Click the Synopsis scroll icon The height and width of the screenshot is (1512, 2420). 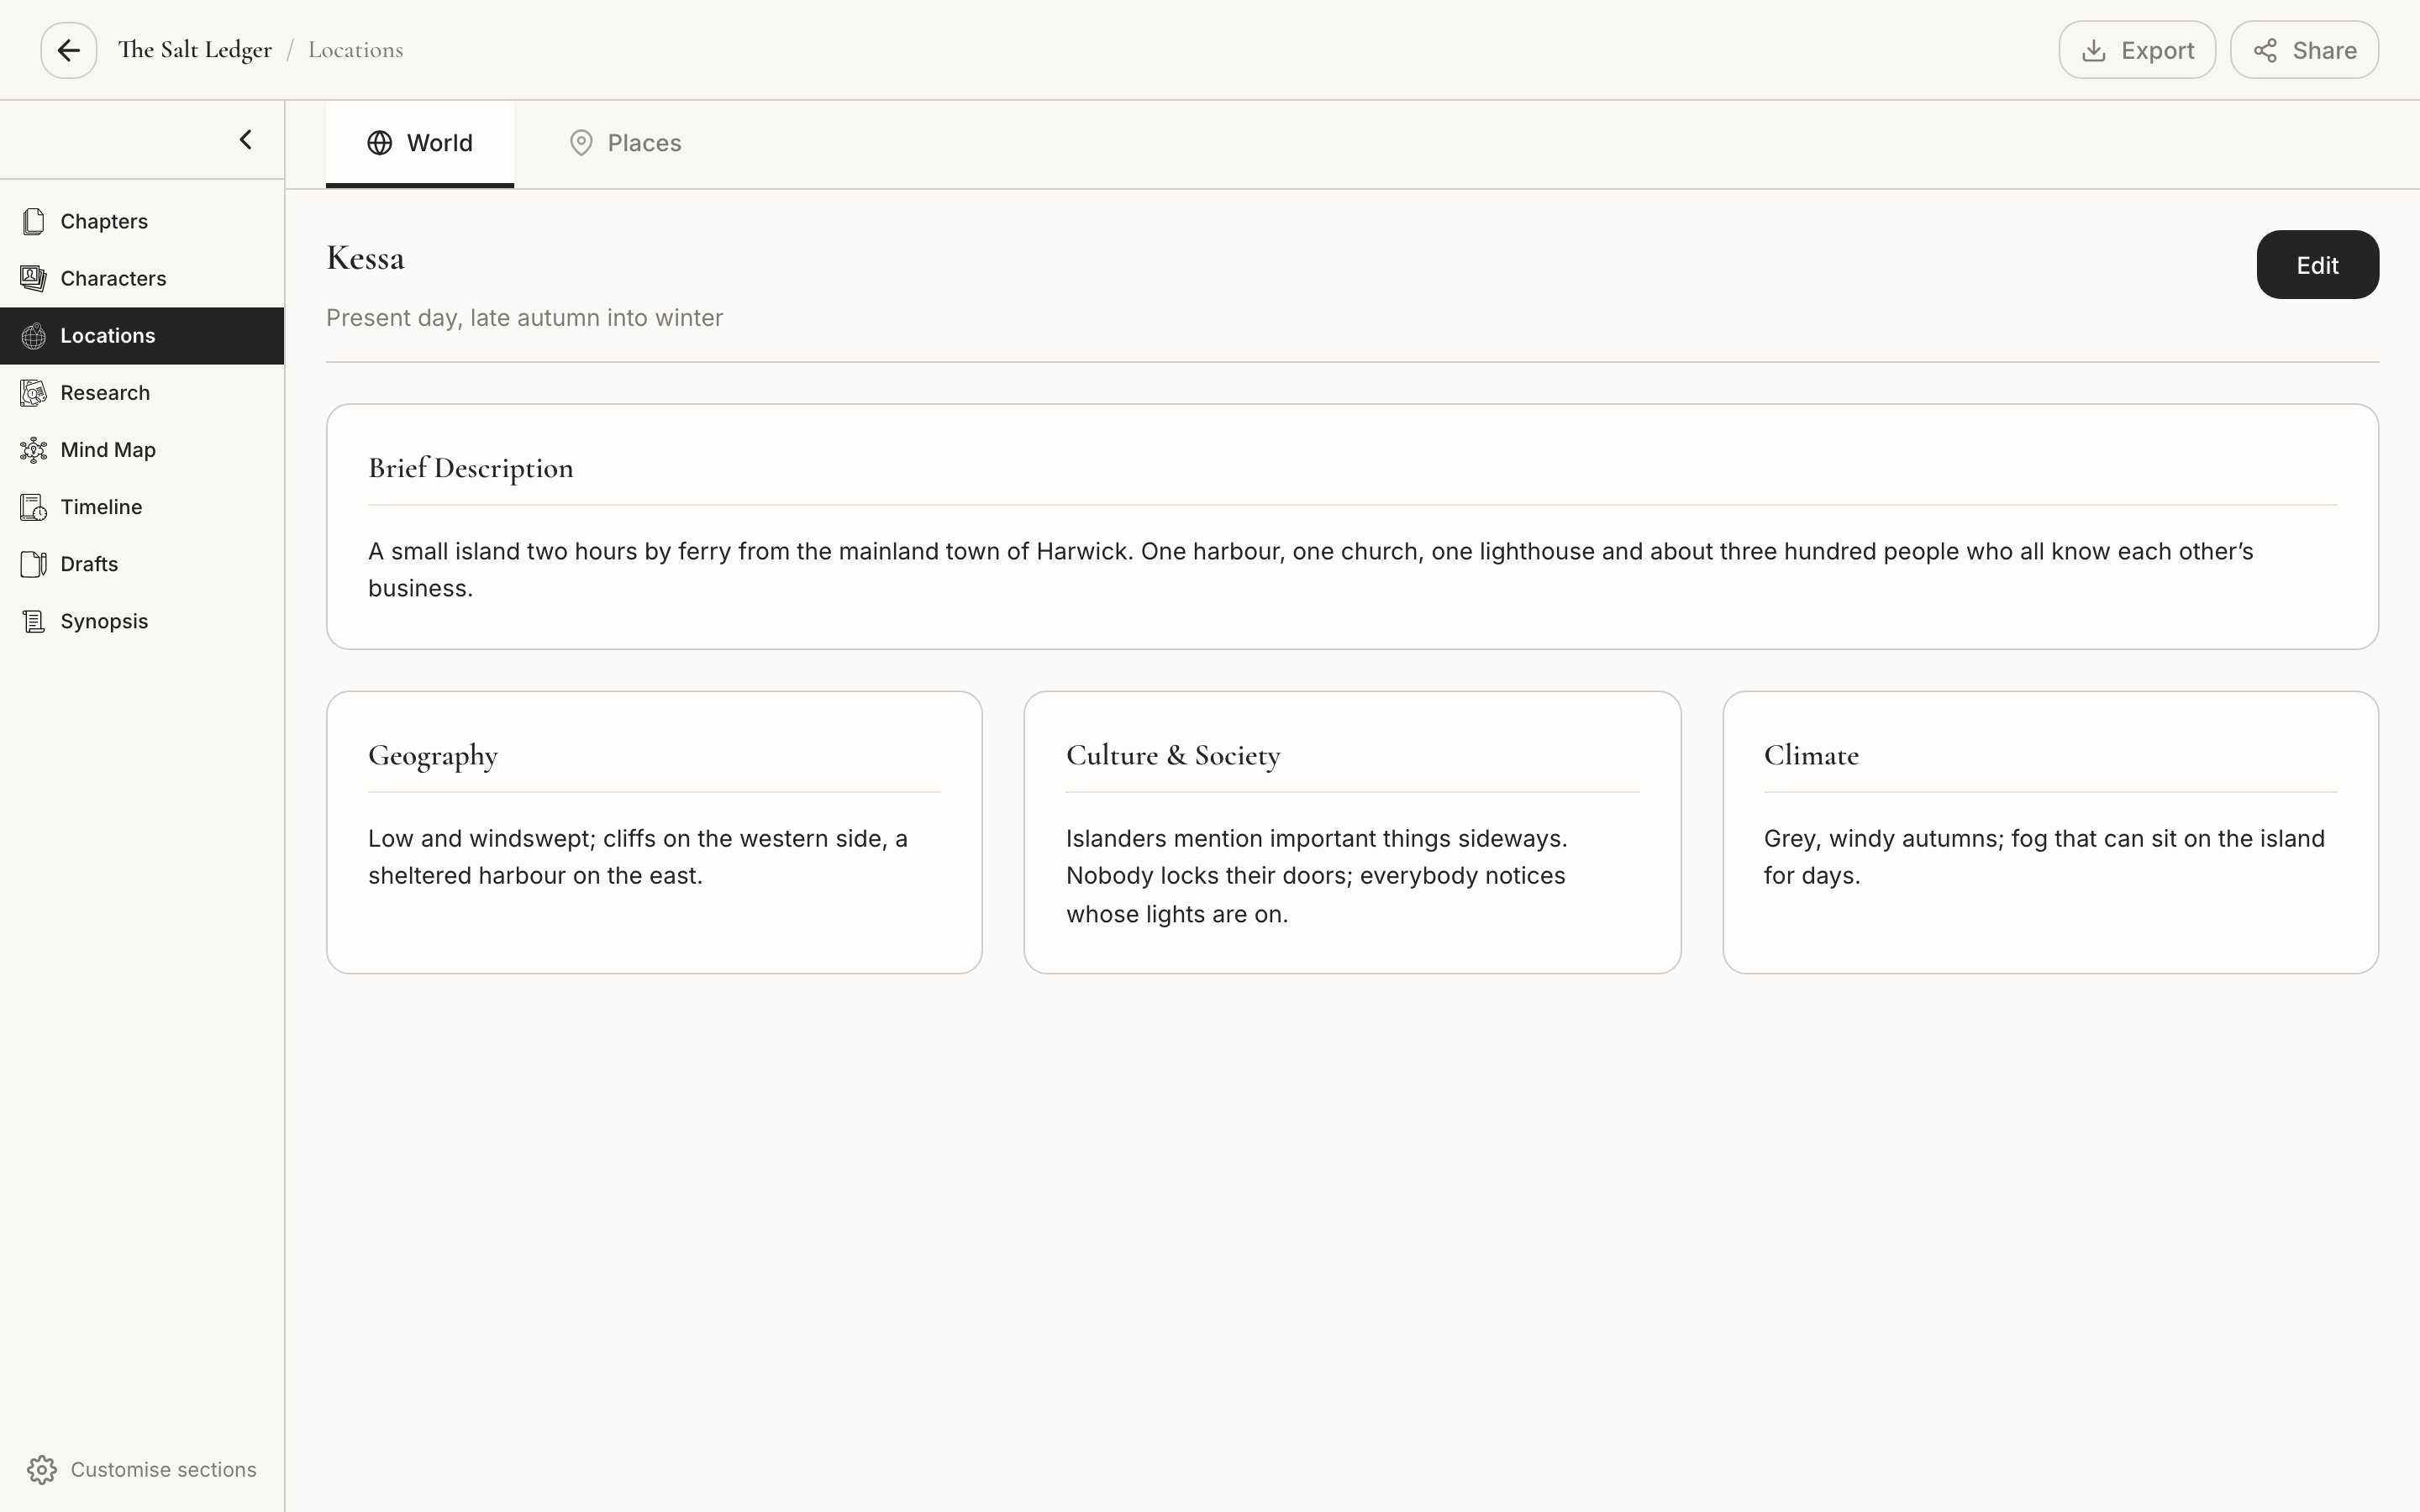33,621
